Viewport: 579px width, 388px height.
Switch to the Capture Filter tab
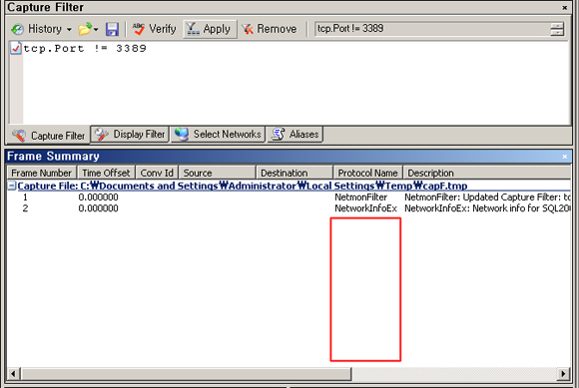tap(49, 136)
